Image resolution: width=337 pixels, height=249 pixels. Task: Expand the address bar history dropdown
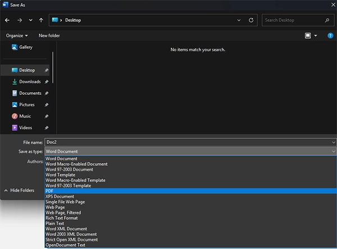(239, 20)
